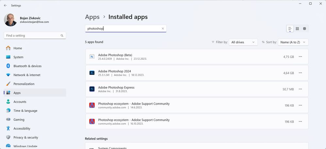Click the Related settings heading
The image size is (326, 149).
[x=96, y=139]
